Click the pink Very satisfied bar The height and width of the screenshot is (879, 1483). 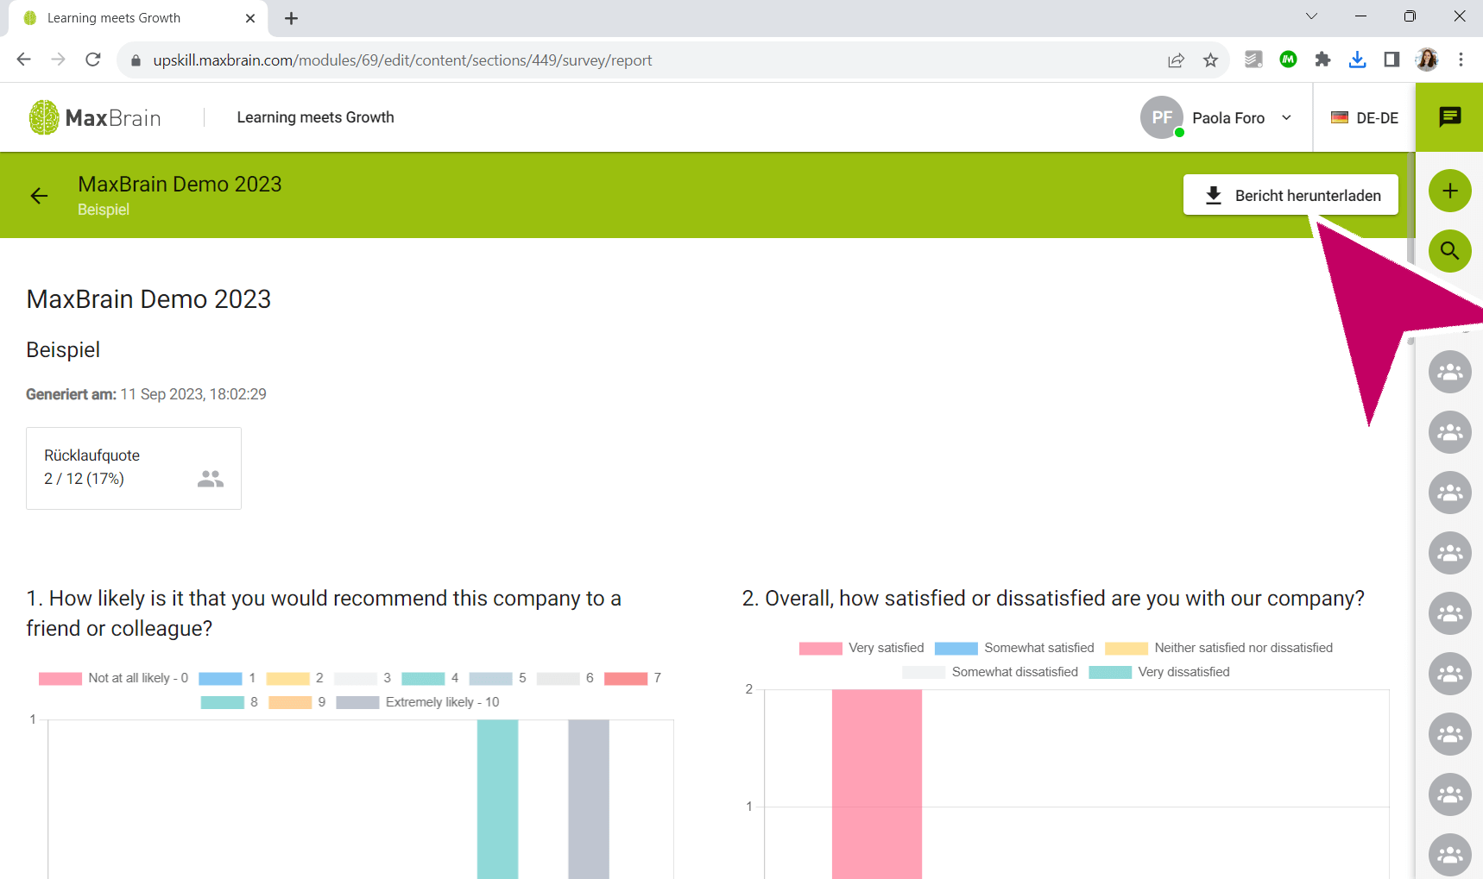pyautogui.click(x=877, y=784)
